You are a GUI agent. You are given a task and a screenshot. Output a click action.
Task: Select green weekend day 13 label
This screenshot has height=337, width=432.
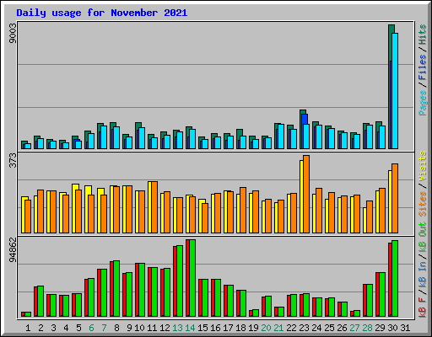pyautogui.click(x=177, y=328)
